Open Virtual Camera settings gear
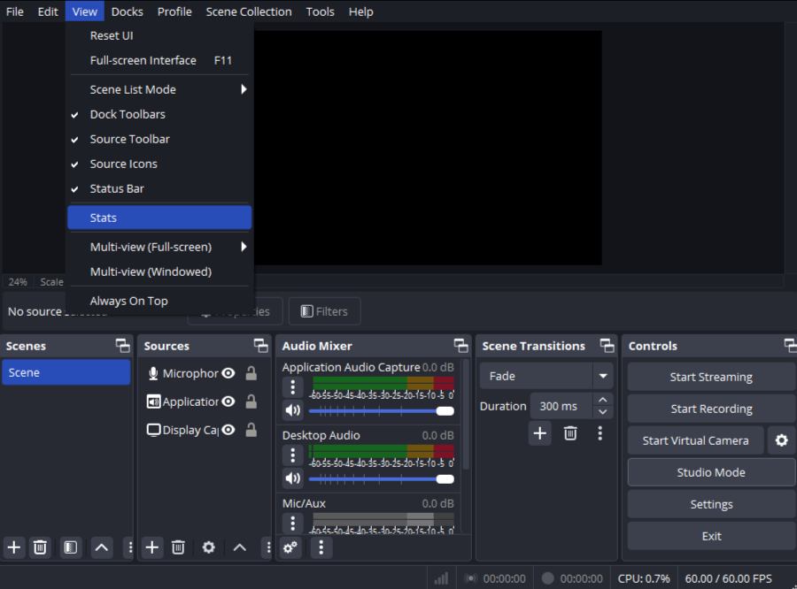 tap(780, 440)
